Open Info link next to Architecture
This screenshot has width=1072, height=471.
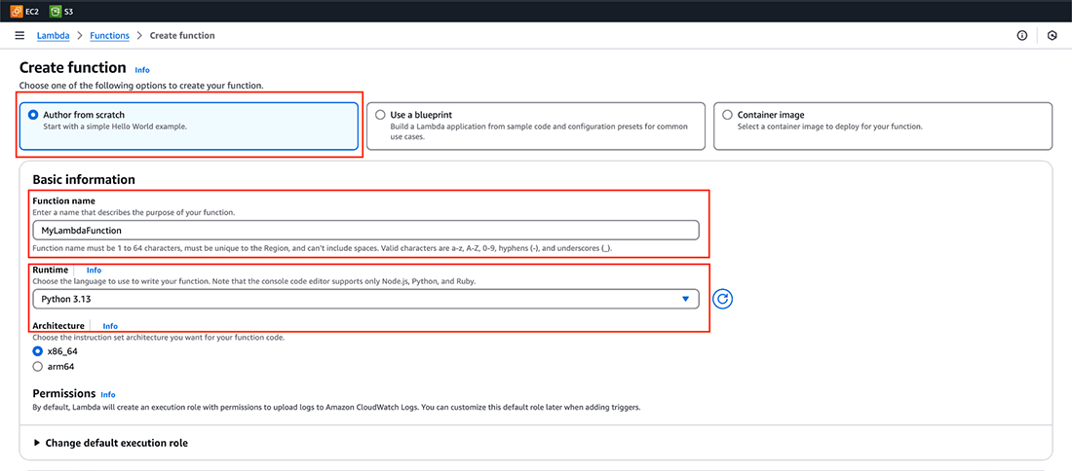coord(110,326)
